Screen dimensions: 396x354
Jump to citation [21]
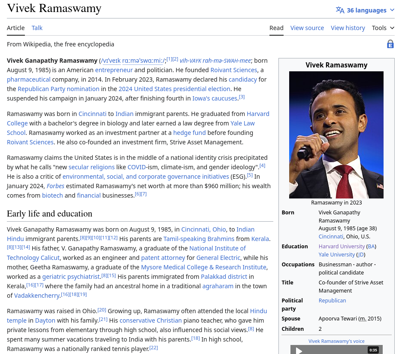tap(103, 319)
